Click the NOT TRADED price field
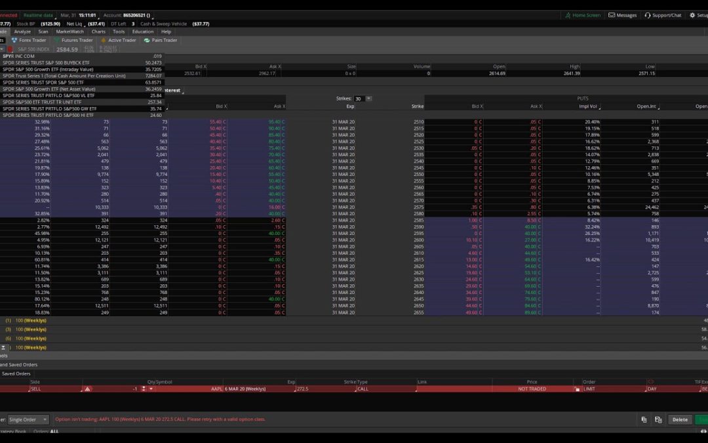Screen dimensions: 708x443 [532, 389]
